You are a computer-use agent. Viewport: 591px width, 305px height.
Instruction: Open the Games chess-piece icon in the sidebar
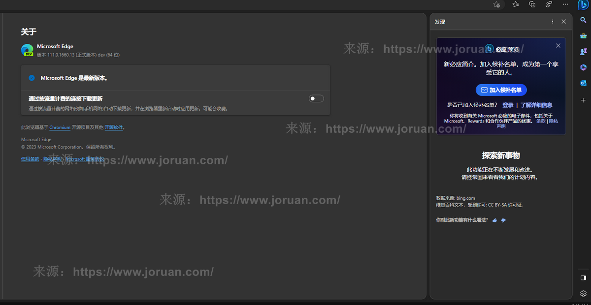point(583,52)
